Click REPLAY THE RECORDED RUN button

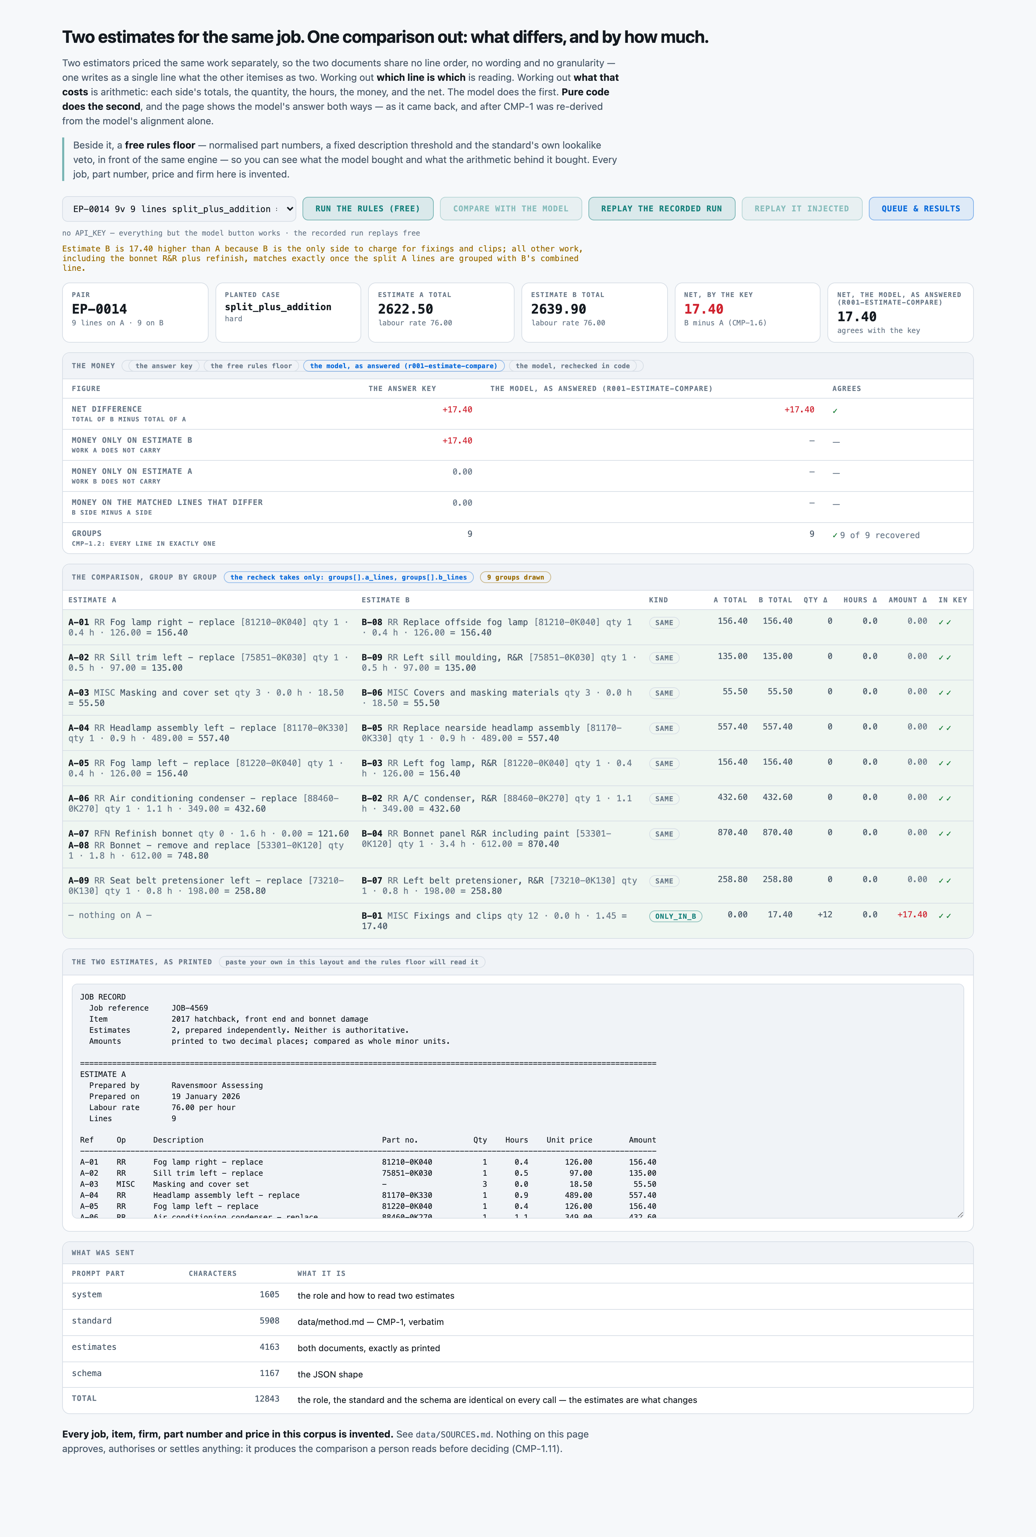[x=661, y=209]
